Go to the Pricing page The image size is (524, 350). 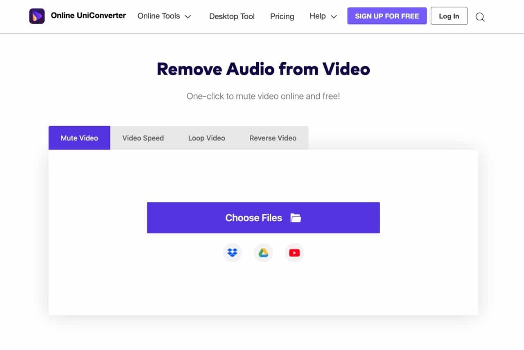coord(282,16)
